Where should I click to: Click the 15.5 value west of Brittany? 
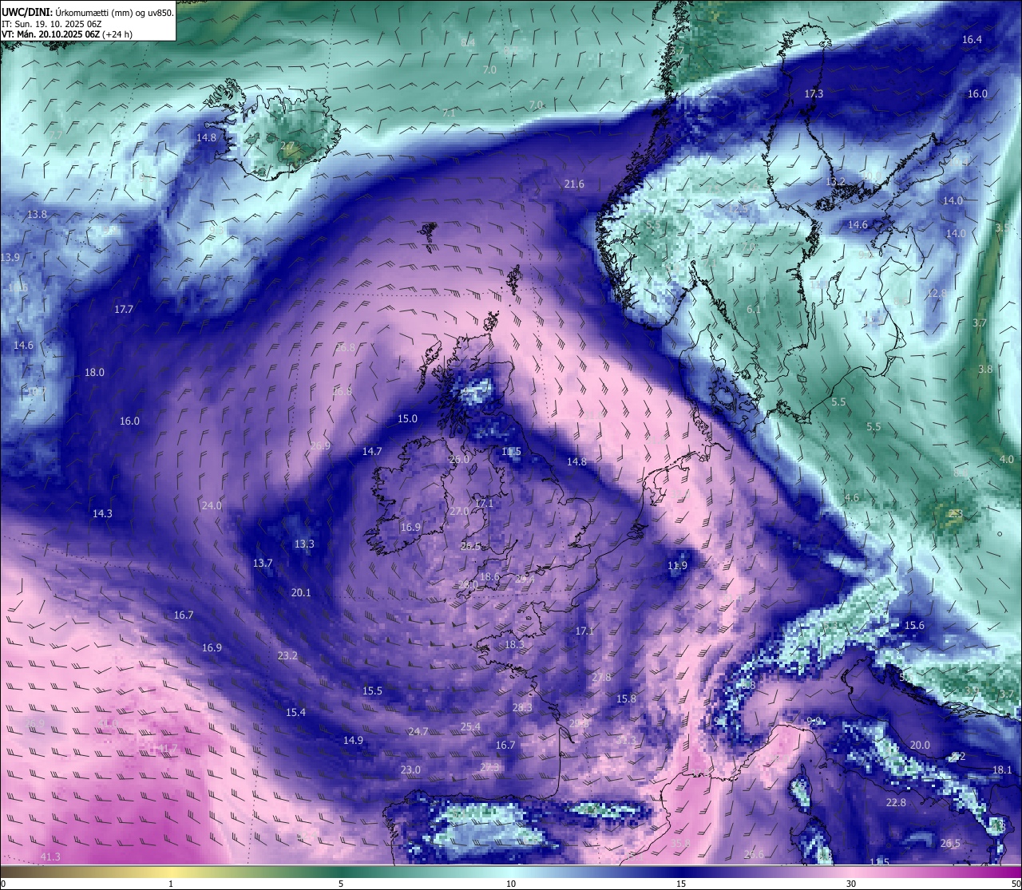click(372, 690)
